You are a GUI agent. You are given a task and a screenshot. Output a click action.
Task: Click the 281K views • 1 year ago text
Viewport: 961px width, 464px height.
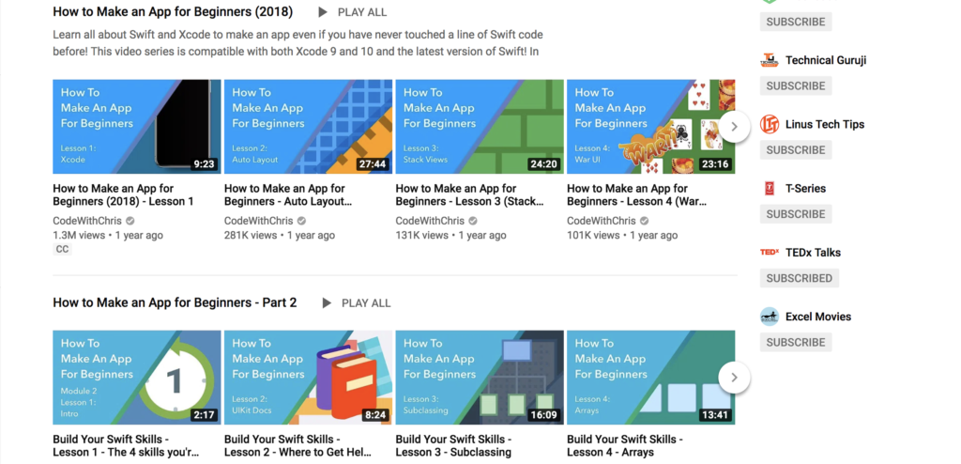(280, 235)
